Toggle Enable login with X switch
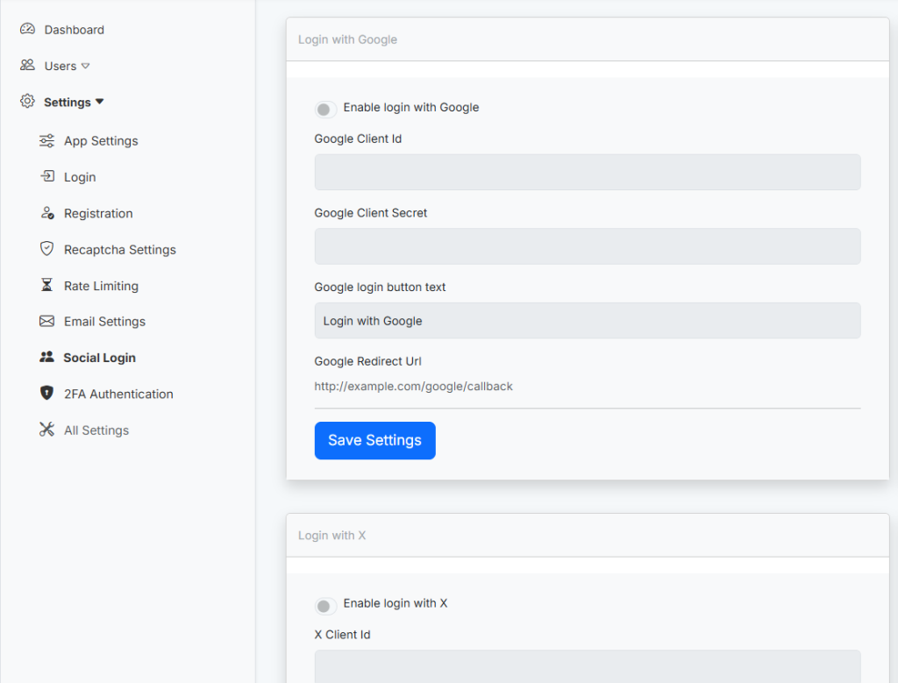The width and height of the screenshot is (898, 683). click(325, 605)
